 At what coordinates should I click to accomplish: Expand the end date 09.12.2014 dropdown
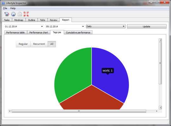point(83,27)
